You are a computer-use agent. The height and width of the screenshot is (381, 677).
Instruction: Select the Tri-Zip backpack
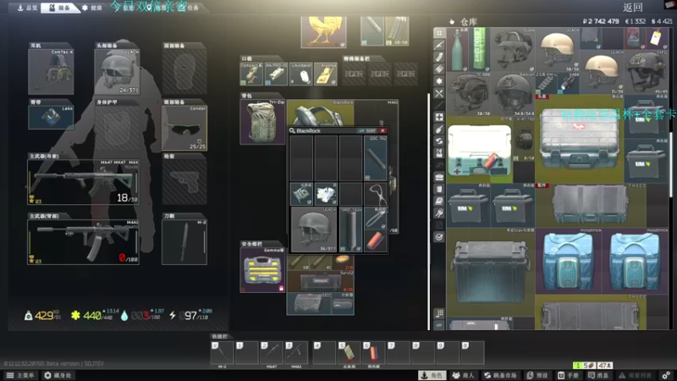[262, 122]
